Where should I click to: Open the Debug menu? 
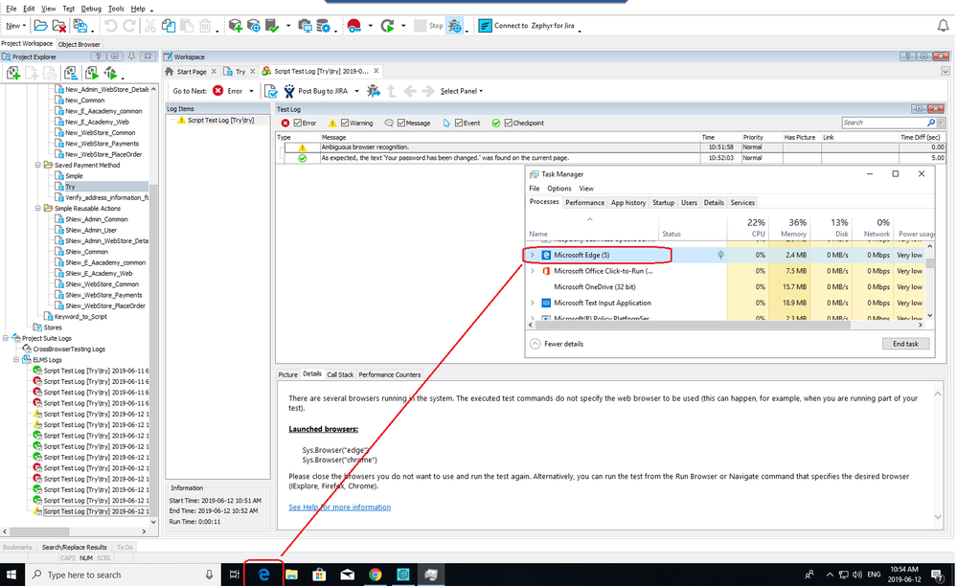pos(90,8)
